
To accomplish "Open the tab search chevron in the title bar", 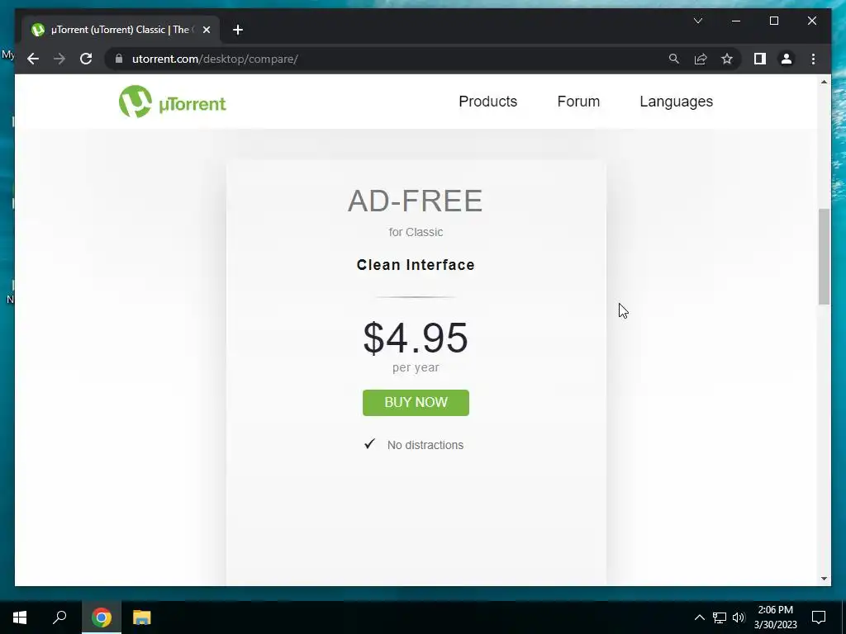I will click(698, 21).
